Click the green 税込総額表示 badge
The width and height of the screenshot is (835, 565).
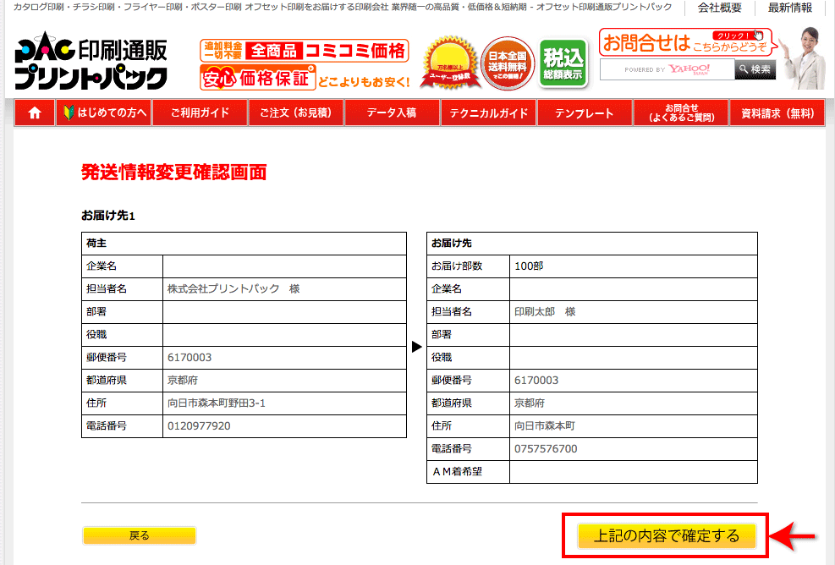(x=563, y=62)
